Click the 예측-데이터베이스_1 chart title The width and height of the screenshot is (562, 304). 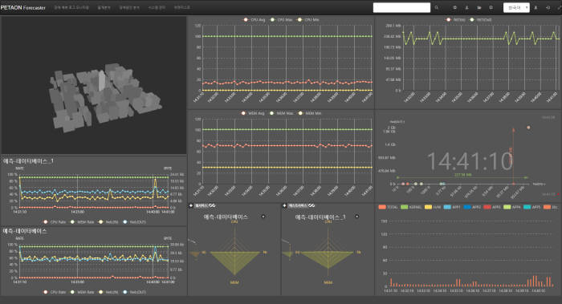point(28,161)
